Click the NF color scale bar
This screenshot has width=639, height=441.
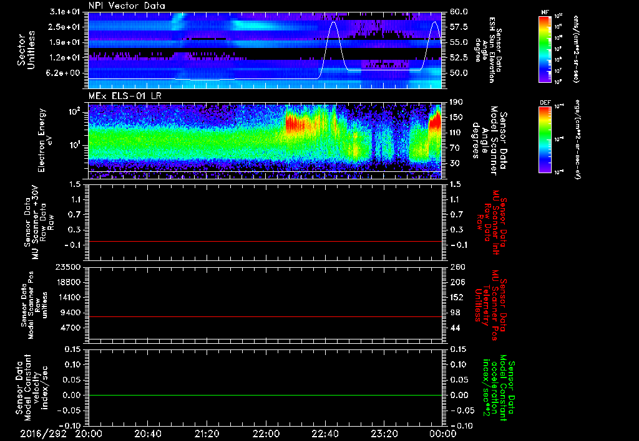click(546, 50)
